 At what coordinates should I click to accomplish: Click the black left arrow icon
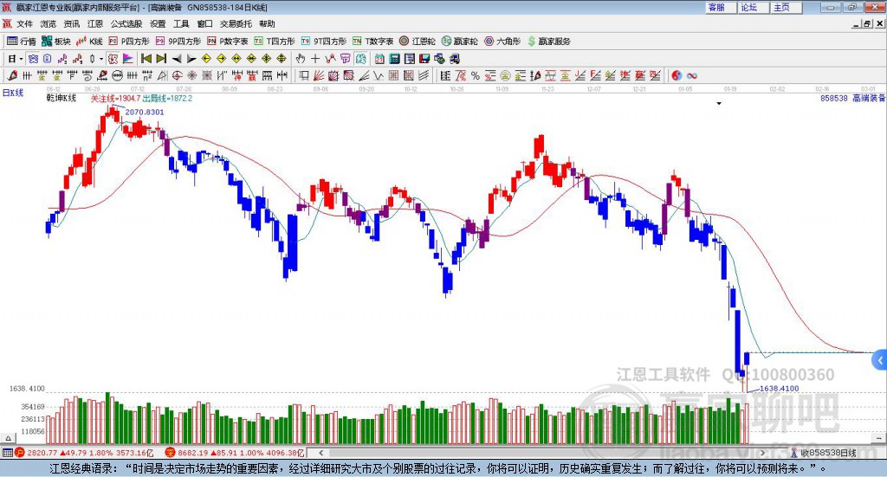(x=177, y=59)
